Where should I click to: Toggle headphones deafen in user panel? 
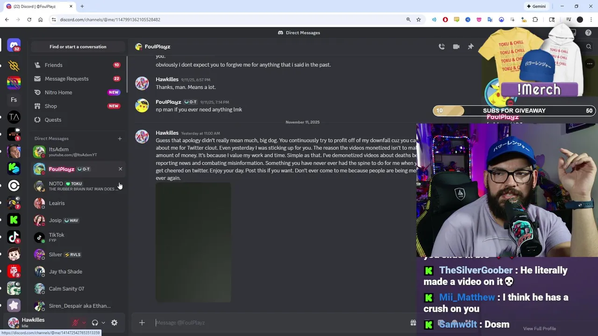95,322
